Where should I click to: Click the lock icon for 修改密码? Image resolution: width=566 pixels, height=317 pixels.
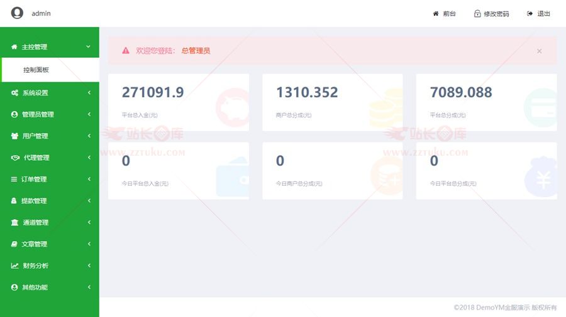[477, 14]
